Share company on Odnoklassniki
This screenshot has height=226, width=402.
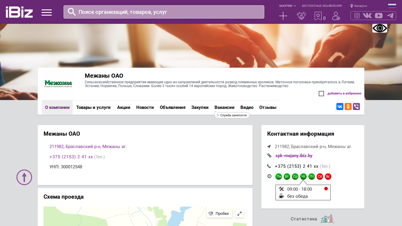click(x=348, y=107)
